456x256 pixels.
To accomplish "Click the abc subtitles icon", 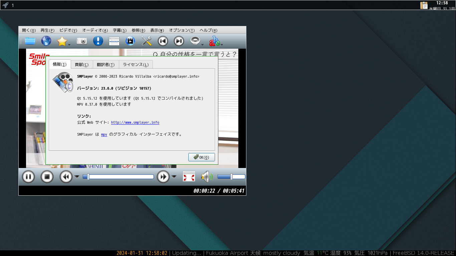I will (x=215, y=41).
